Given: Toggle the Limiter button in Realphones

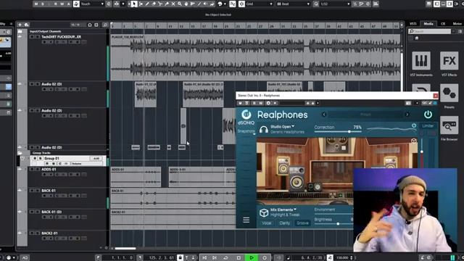Looking at the screenshot, I should pos(428,125).
